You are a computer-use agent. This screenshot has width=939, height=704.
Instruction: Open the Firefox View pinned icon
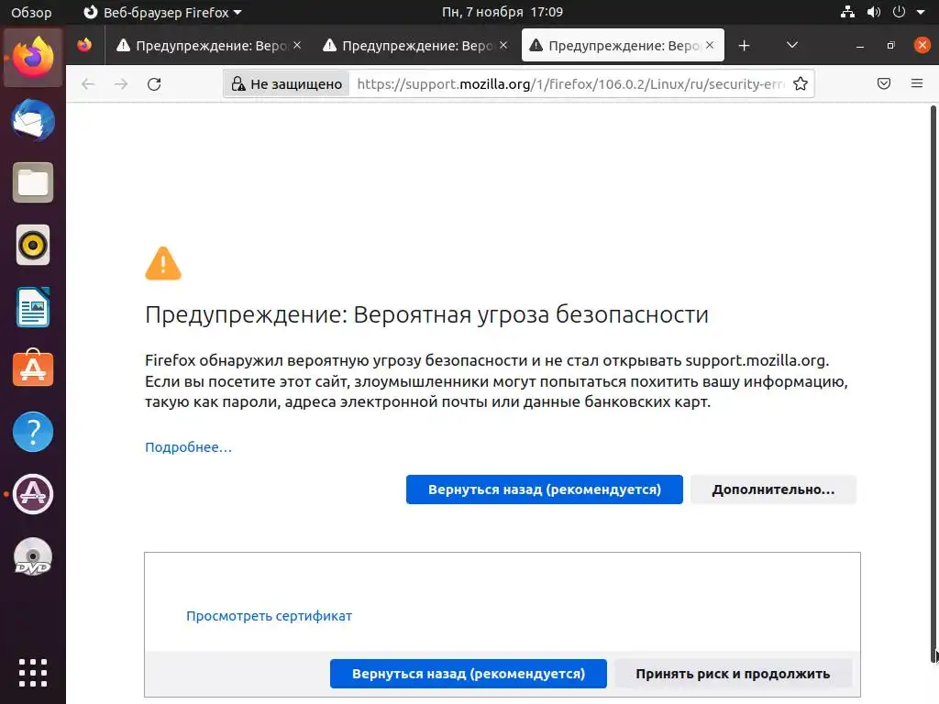coord(84,45)
